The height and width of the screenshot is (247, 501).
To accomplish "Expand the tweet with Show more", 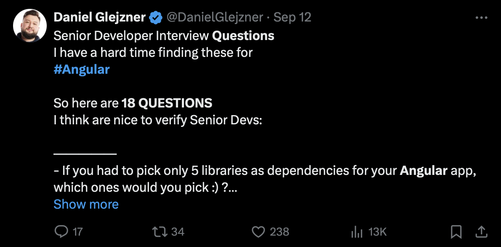I will click(86, 204).
